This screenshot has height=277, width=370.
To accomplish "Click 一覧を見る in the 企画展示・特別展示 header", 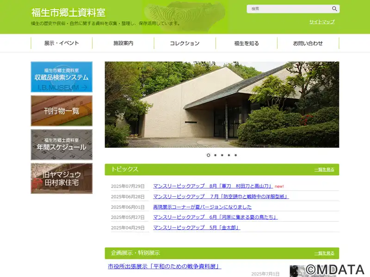I will (x=324, y=253).
